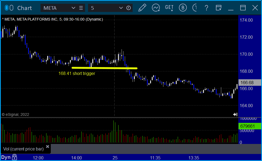This screenshot has height=161, width=262.
Task: Select the pencil drawing tools icon
Action: coord(142,8)
